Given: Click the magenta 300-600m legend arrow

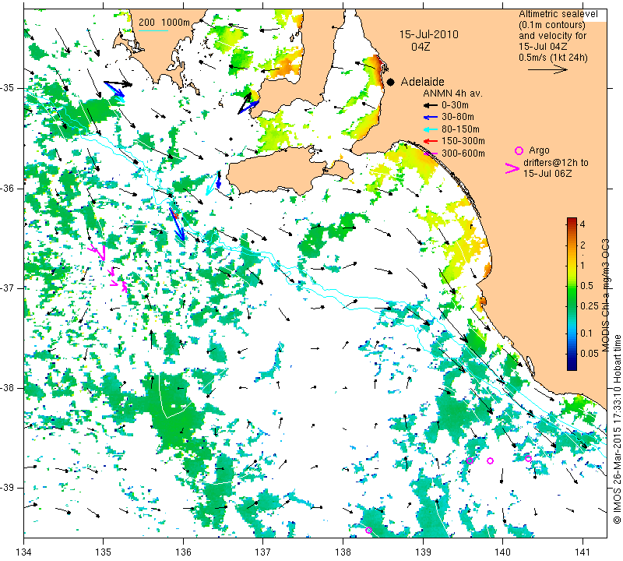Looking at the screenshot, I should click(x=431, y=153).
